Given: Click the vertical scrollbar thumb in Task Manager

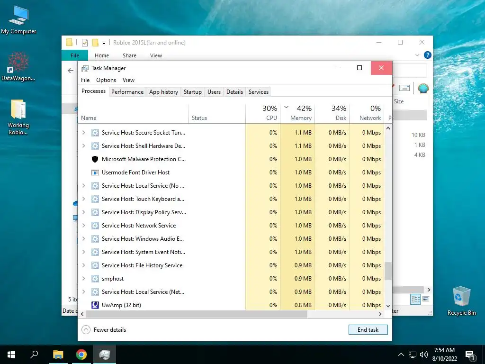Looking at the screenshot, I should coord(388,271).
